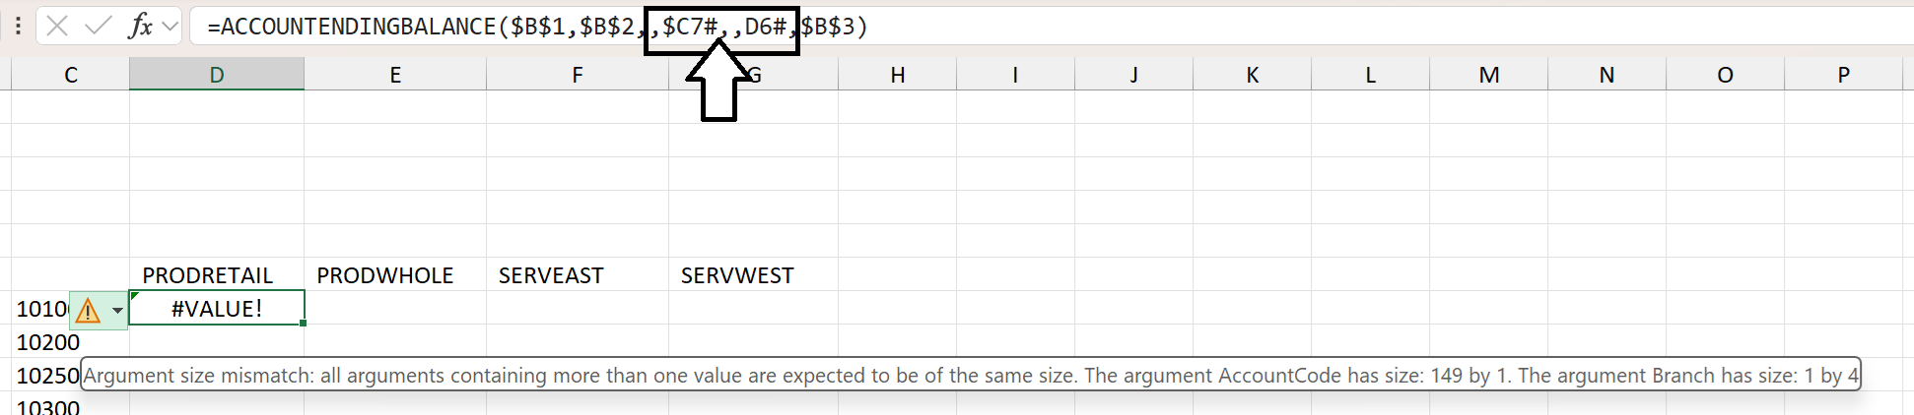Select column E header

pyautogui.click(x=395, y=75)
